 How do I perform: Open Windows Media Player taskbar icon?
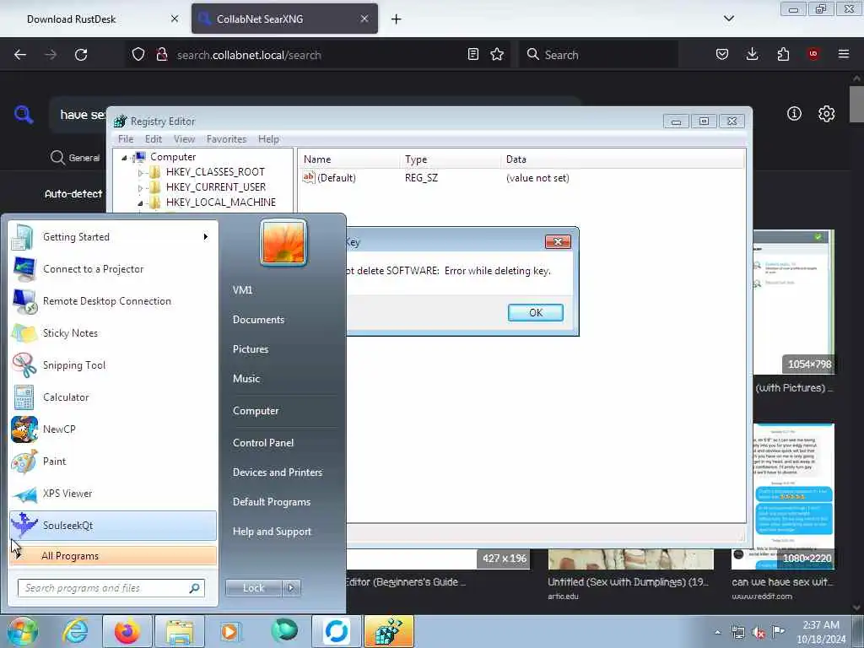click(x=229, y=631)
